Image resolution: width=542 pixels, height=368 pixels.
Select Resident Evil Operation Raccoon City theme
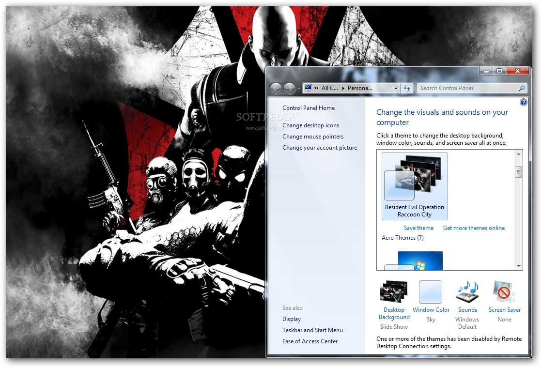(415, 186)
